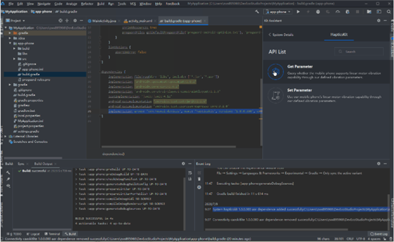Open the Logcat tool window
This screenshot has width=394, height=242.
(33, 233)
